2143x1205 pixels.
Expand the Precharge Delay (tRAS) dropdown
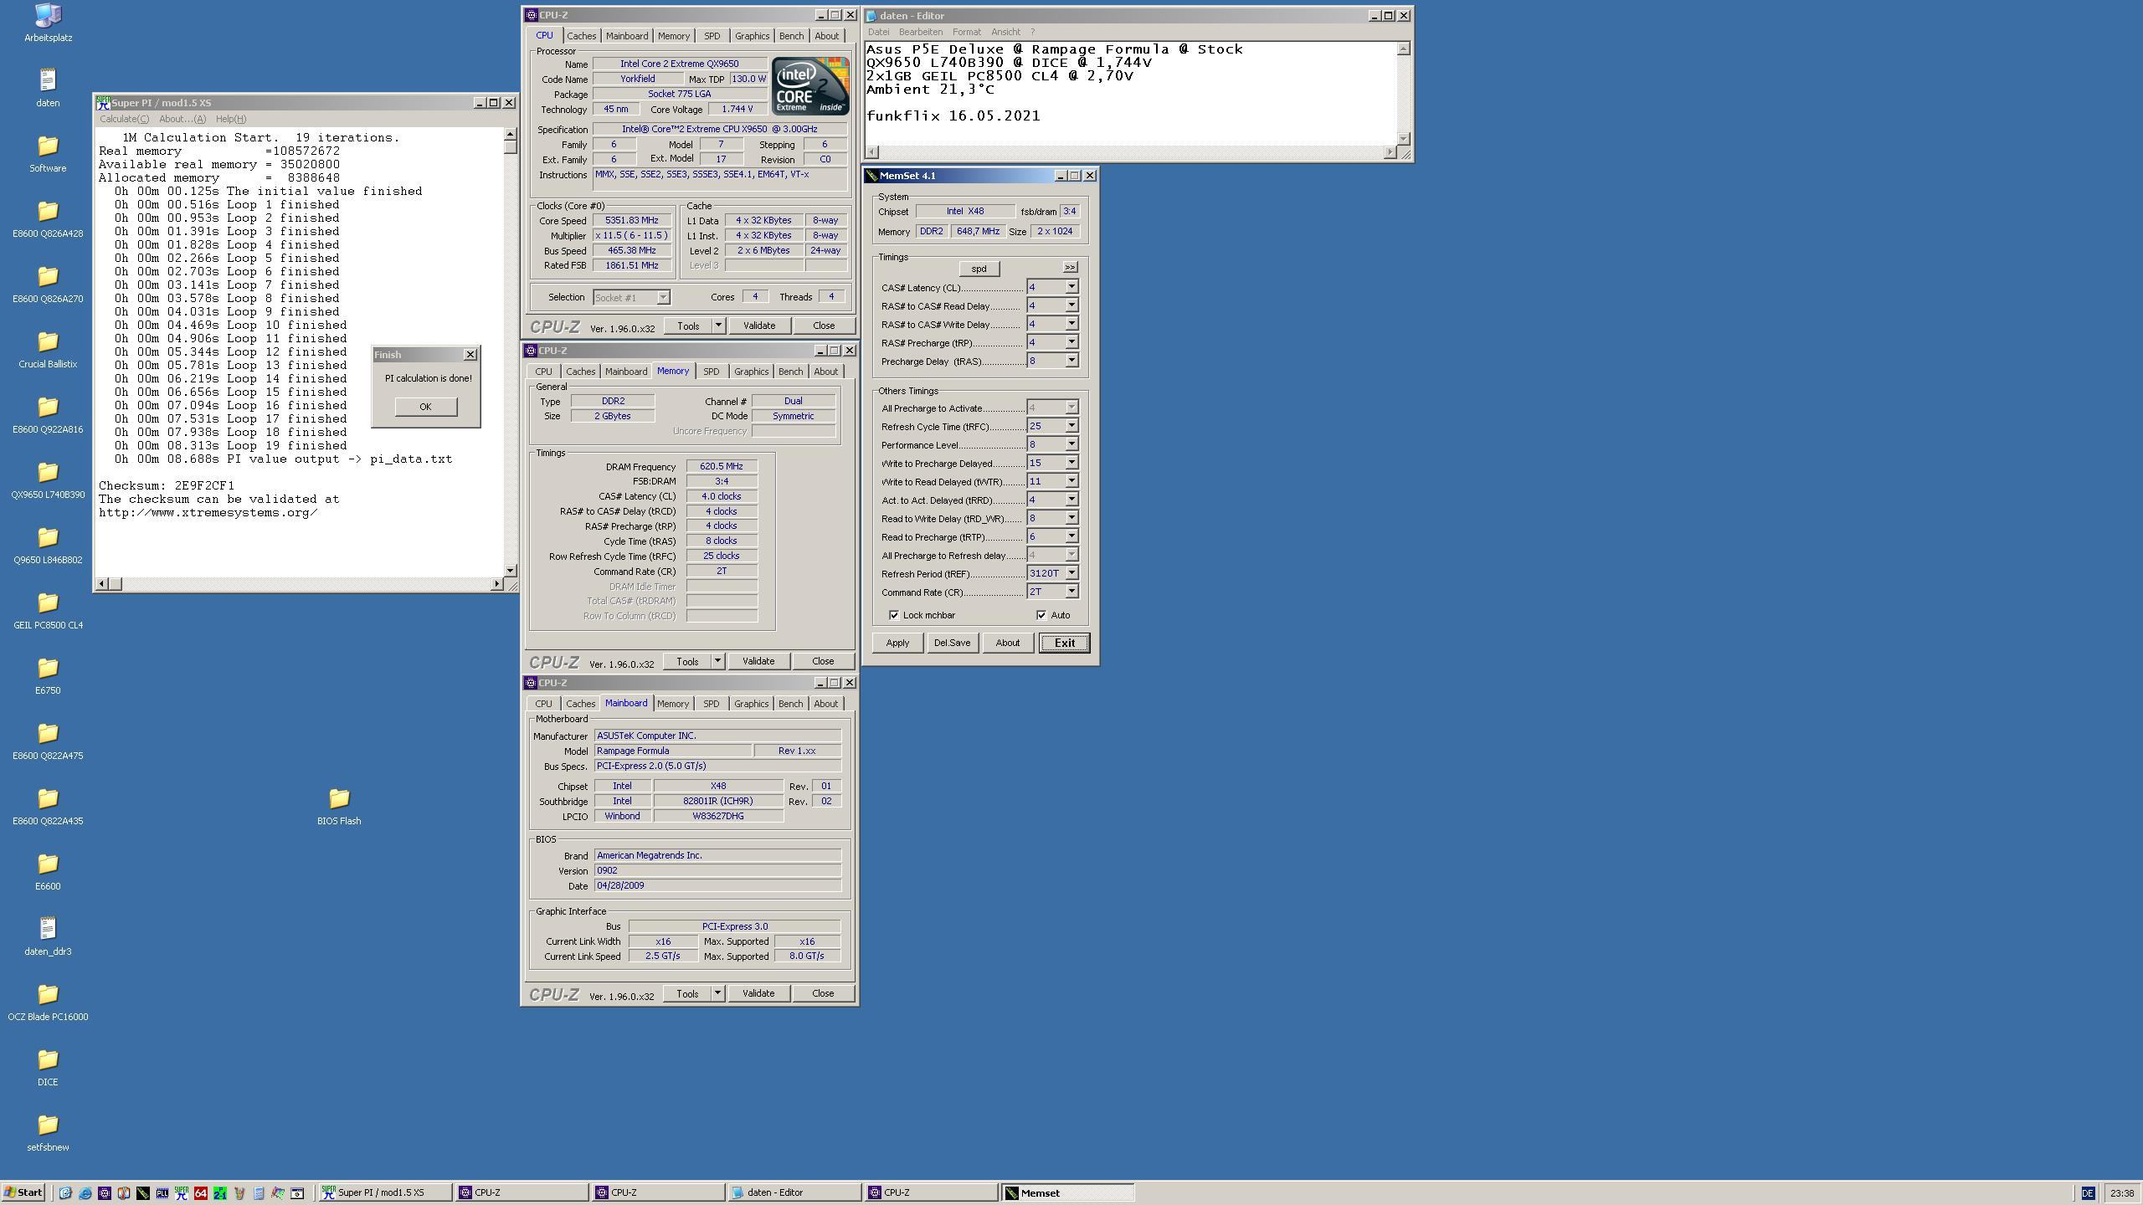[x=1071, y=361]
